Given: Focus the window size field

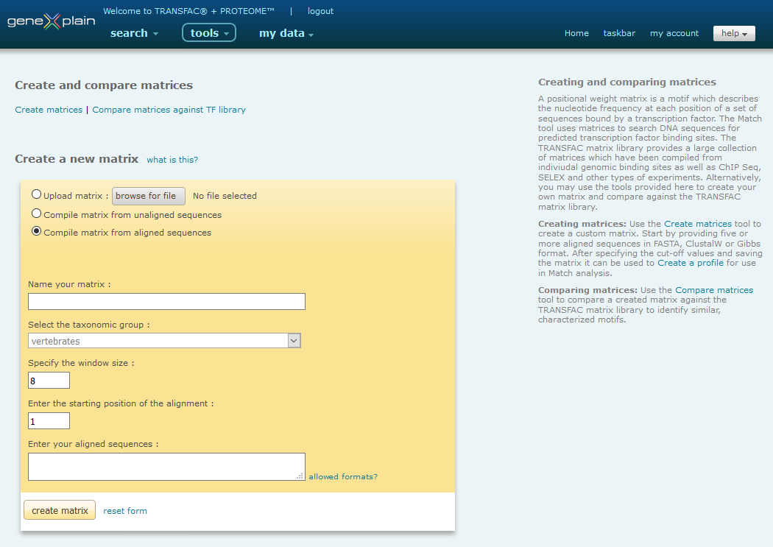Looking at the screenshot, I should point(49,381).
